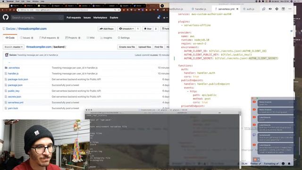
Task: Click the terminal window scrollbar
Action: pyautogui.click(x=240, y=141)
